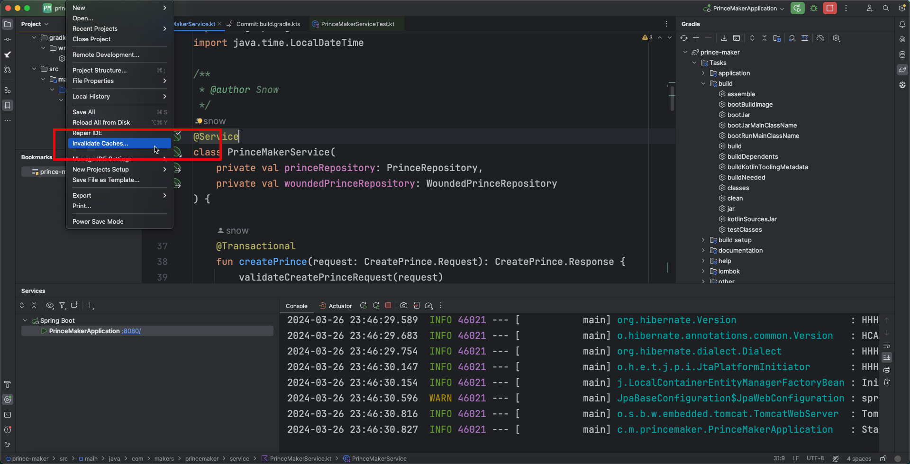Click the Services tool window icon in the left sidebar
The height and width of the screenshot is (464, 910).
coord(8,400)
